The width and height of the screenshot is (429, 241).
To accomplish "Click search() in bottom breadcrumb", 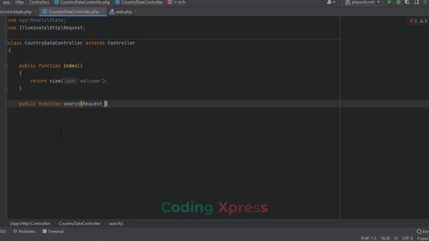I will [x=116, y=224].
